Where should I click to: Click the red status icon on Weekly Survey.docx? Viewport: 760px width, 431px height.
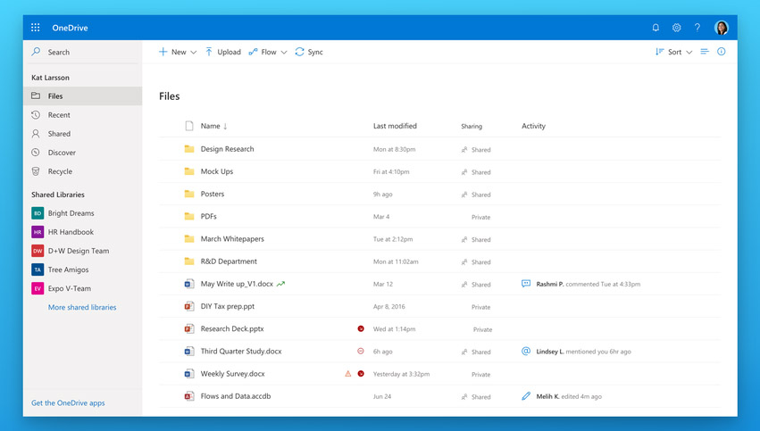pos(361,374)
